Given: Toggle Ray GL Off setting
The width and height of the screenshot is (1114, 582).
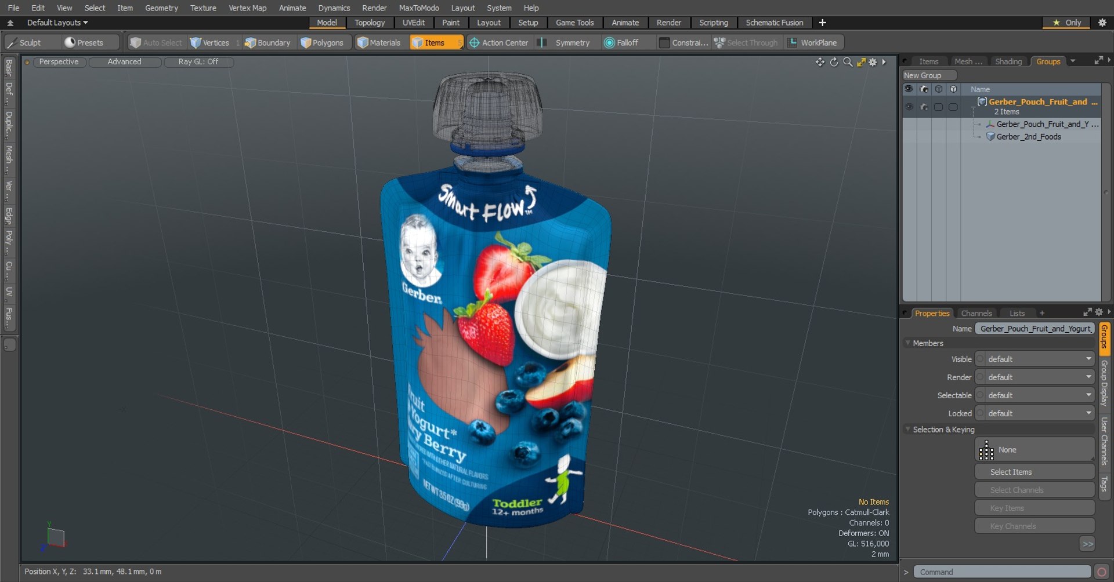Looking at the screenshot, I should click(x=198, y=61).
